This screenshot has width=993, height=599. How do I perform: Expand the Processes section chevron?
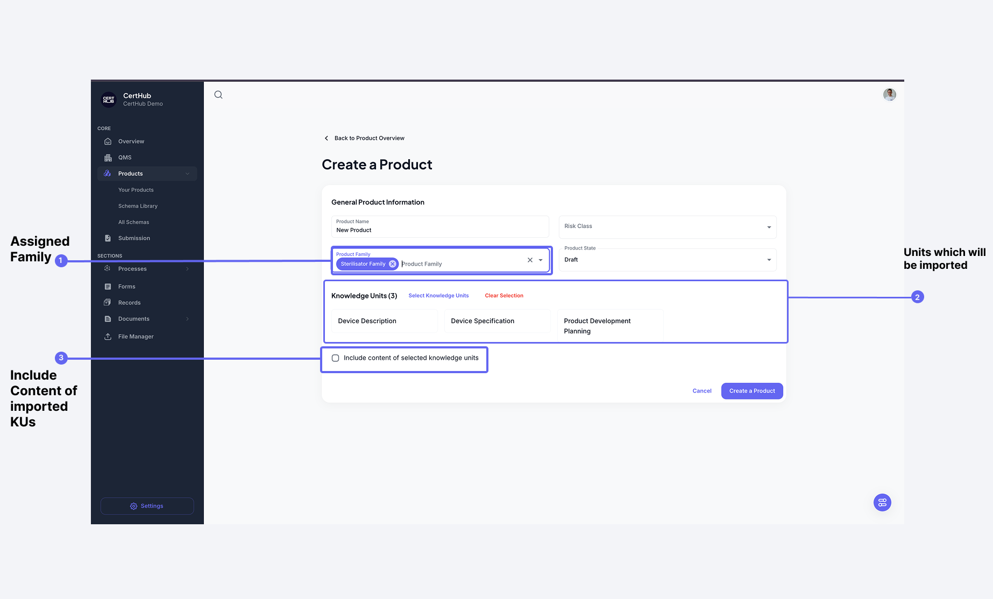point(187,268)
